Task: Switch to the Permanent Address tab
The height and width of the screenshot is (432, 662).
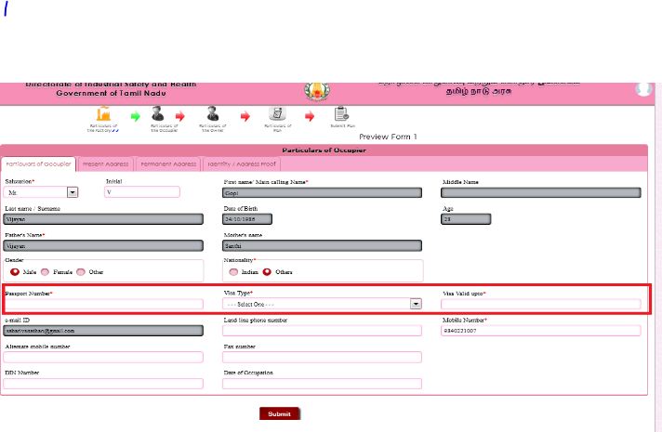Action: coord(168,164)
